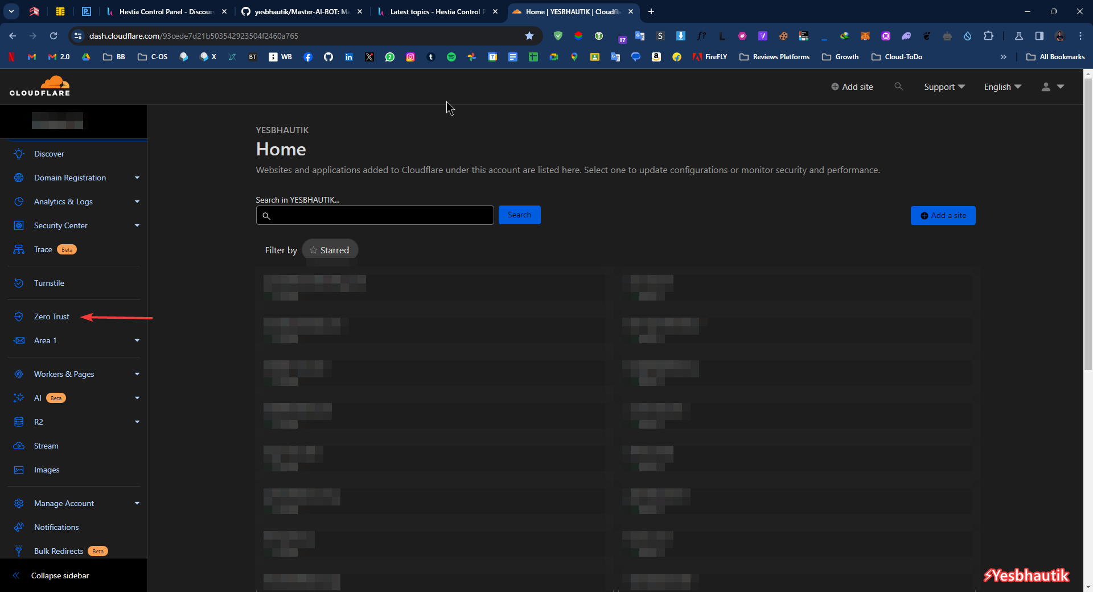Open the Reviews Platforms bookmark folder
This screenshot has height=592, width=1093.
coord(774,57)
